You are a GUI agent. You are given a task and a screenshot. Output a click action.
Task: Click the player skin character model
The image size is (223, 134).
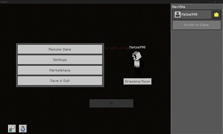click(x=137, y=63)
